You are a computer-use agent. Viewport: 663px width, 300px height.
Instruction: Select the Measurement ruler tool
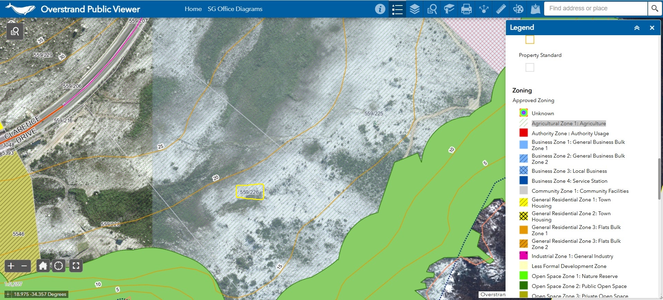tap(501, 9)
